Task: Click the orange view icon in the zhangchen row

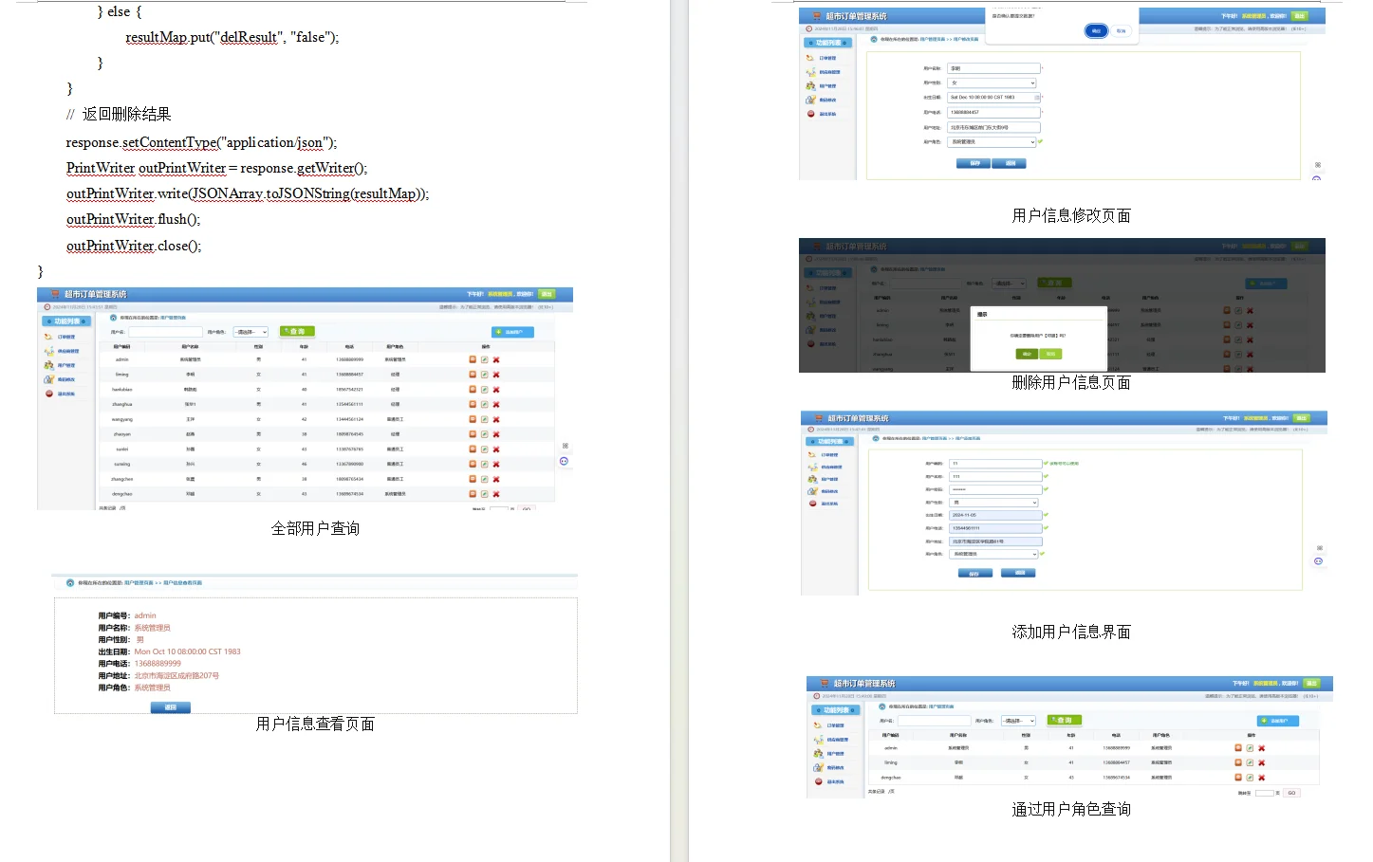Action: tap(473, 479)
